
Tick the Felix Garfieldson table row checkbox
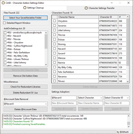coord(55,72)
